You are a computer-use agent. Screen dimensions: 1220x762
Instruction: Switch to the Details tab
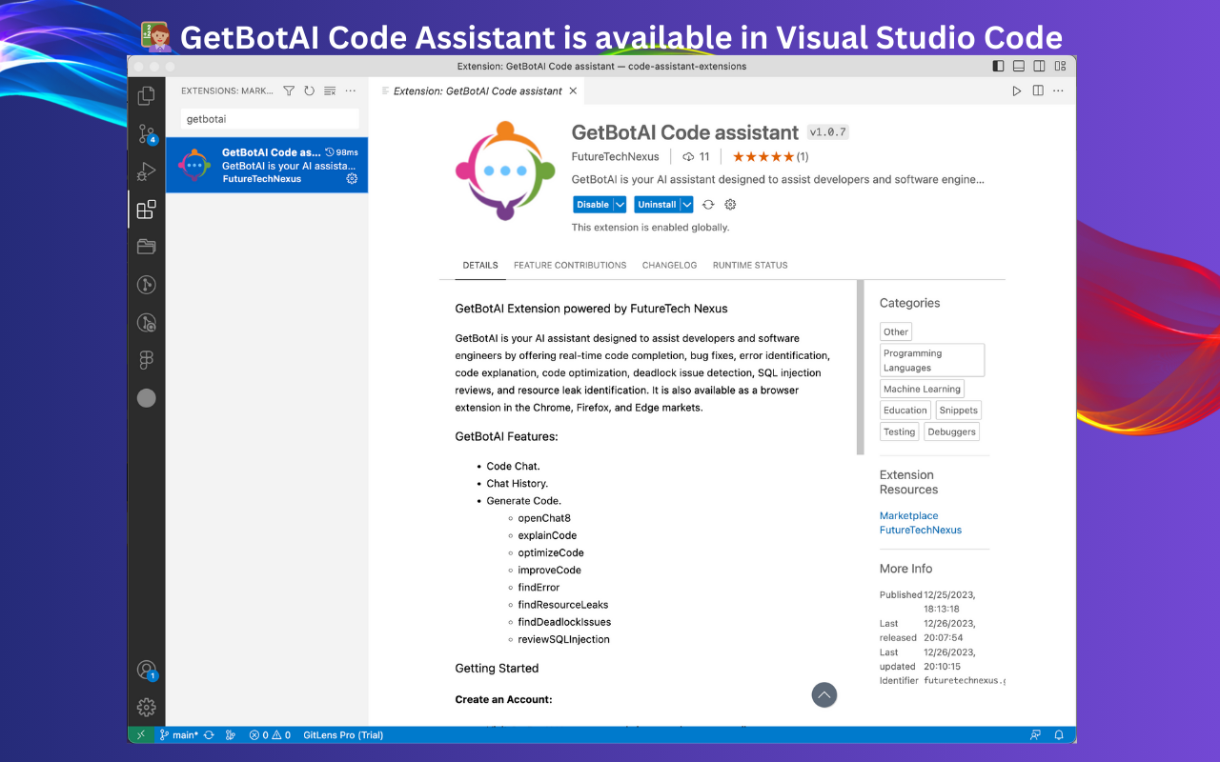coord(480,265)
